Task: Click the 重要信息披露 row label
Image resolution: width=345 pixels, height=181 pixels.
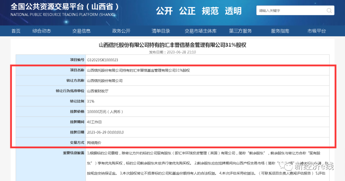Action: pyautogui.click(x=73, y=153)
